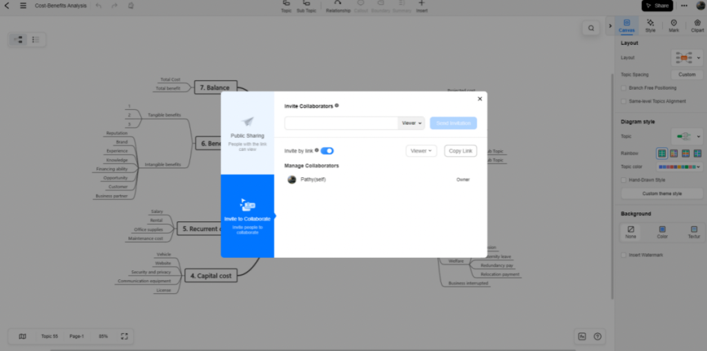Open the Layout dropdown in side panel
Viewport: 707px width, 351px height.
pyautogui.click(x=688, y=58)
